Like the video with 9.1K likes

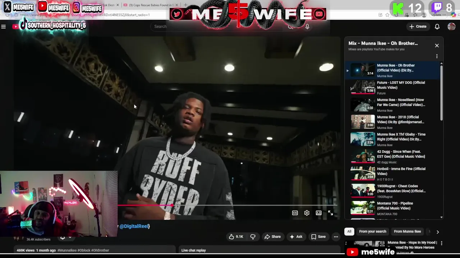click(x=236, y=236)
